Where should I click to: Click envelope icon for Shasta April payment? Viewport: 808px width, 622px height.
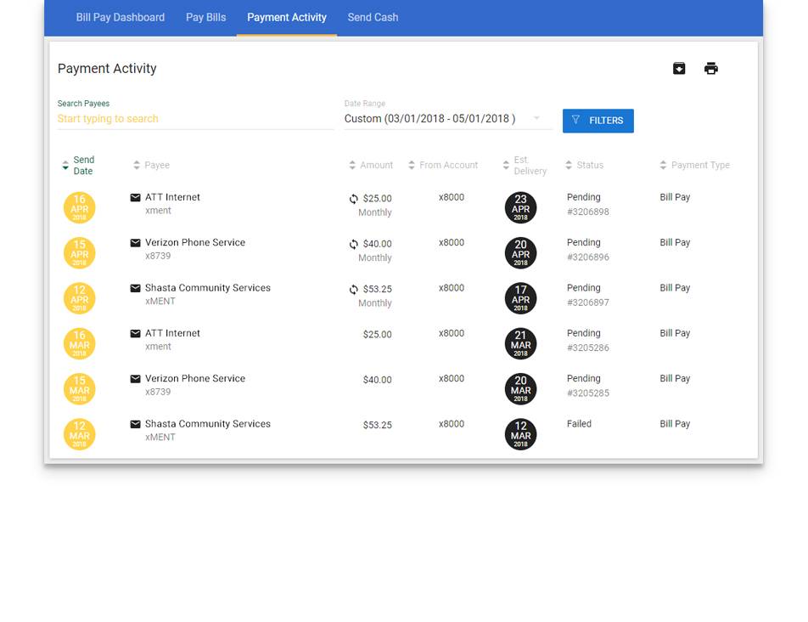click(135, 288)
